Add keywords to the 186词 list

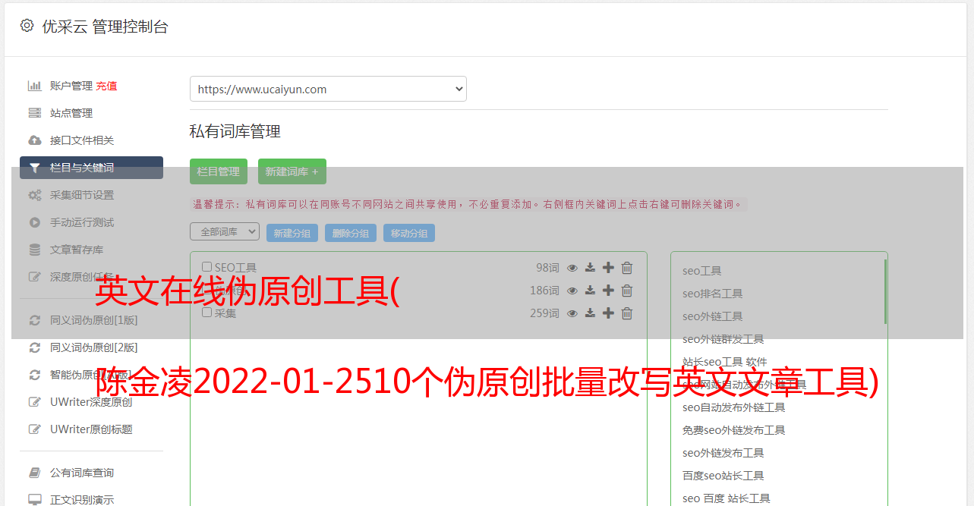[608, 291]
